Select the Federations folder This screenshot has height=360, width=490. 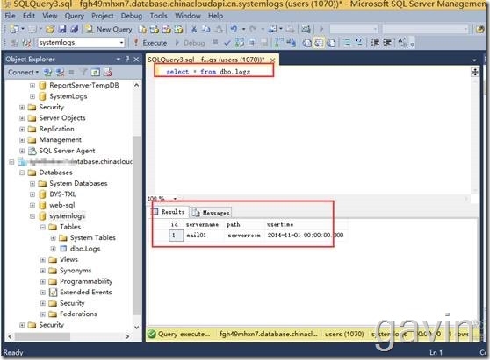tap(78, 314)
